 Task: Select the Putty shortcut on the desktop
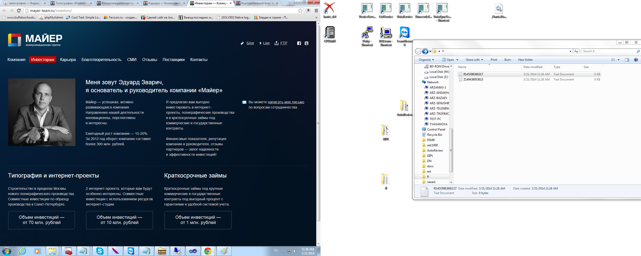click(x=367, y=36)
